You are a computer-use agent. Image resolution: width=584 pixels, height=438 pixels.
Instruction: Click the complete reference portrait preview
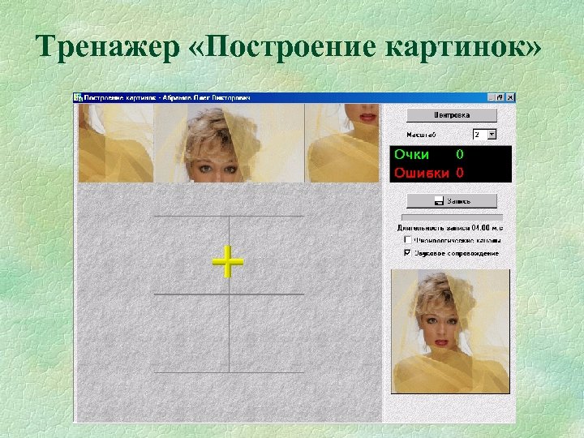point(450,331)
